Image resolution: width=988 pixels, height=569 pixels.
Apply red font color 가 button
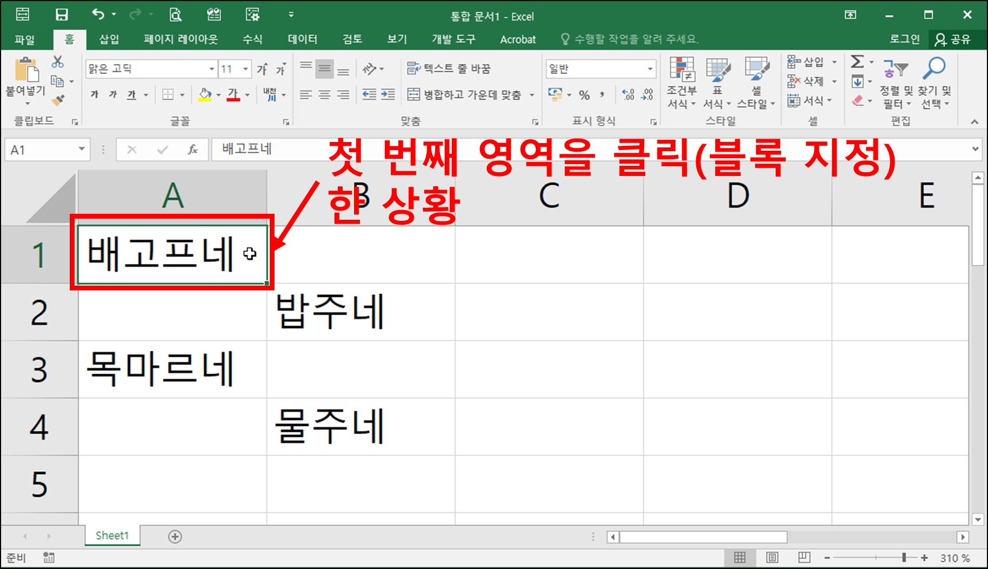(233, 94)
